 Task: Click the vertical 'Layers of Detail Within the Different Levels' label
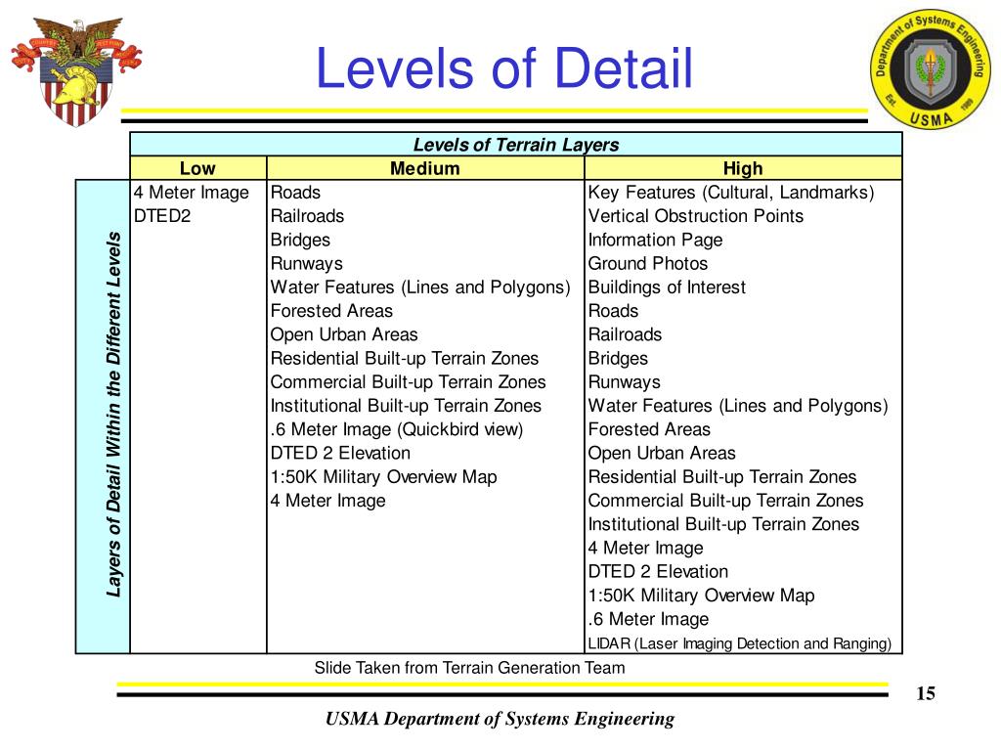click(113, 415)
